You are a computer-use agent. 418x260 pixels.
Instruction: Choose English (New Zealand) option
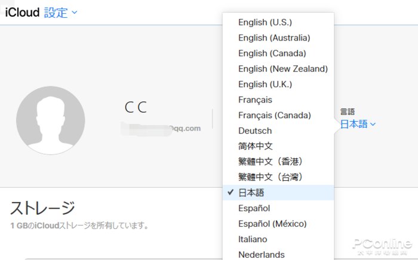pos(278,69)
